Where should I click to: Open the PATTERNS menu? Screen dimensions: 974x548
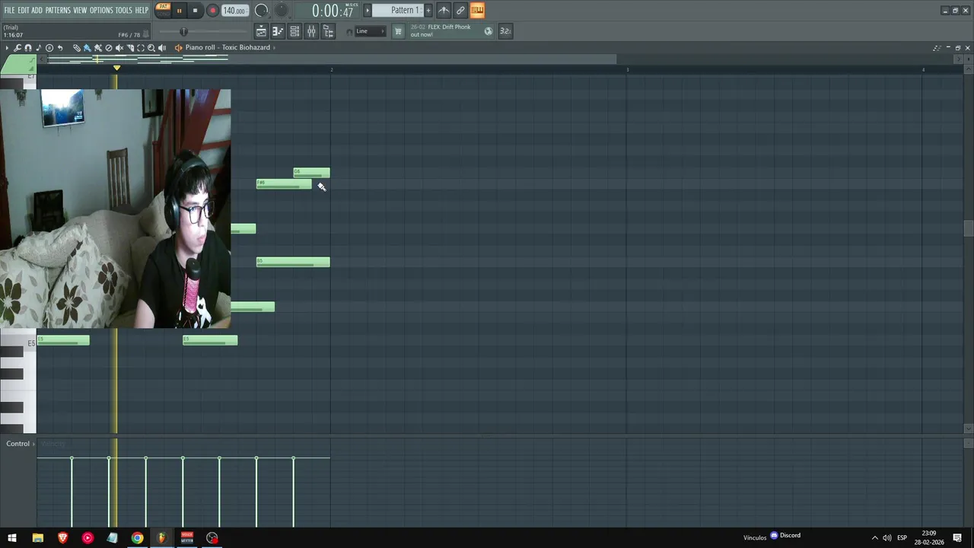(58, 10)
